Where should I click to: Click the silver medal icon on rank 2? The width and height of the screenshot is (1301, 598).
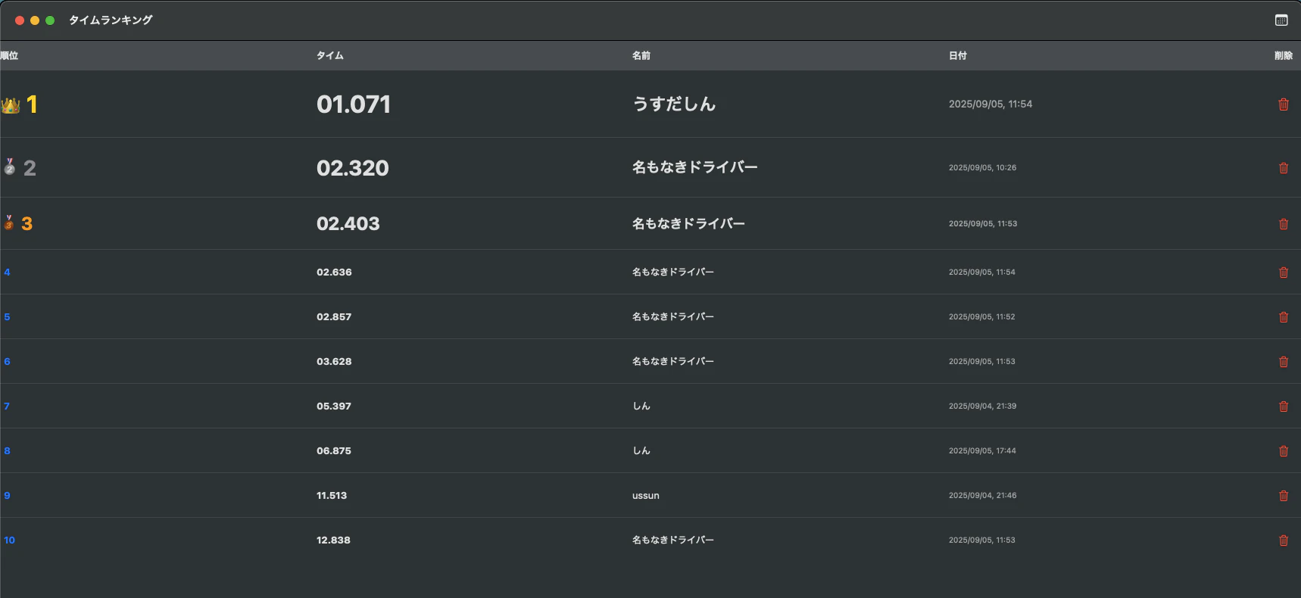[x=9, y=167]
